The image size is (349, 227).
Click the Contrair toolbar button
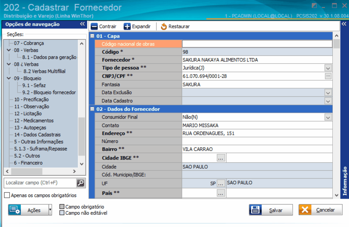(x=103, y=26)
